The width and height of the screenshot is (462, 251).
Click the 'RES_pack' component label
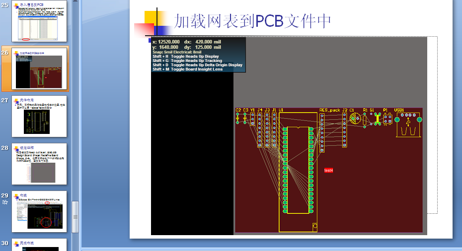pyautogui.click(x=330, y=110)
